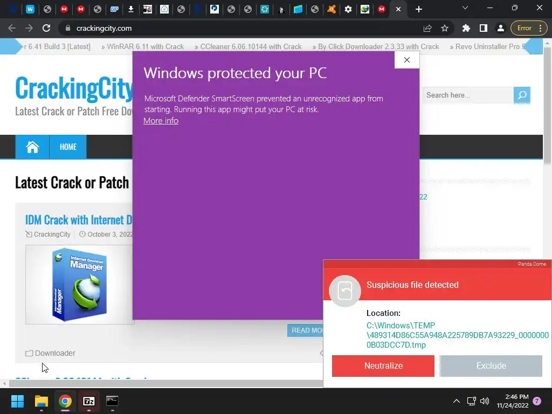Open clock showing 2:46 PM
The height and width of the screenshot is (414, 552).
[513, 401]
